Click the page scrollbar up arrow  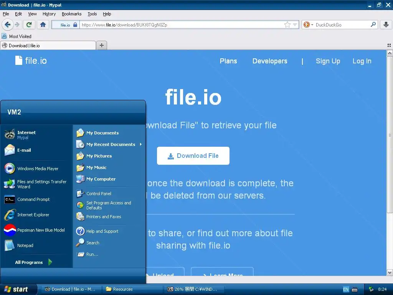390,53
